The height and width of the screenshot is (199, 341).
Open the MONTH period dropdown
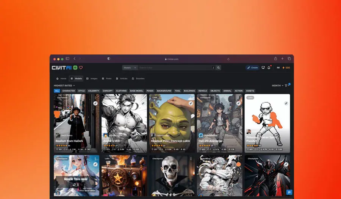point(278,86)
